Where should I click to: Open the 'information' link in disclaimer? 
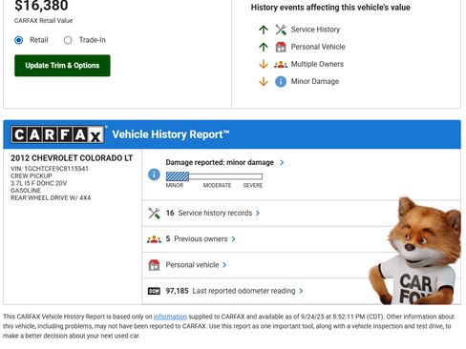[x=170, y=317]
